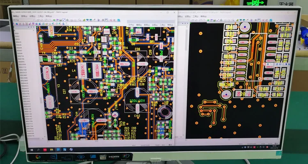Click rightmost teal icon in left window toolbar
Viewport: 308px width, 164px height.
click(x=119, y=20)
